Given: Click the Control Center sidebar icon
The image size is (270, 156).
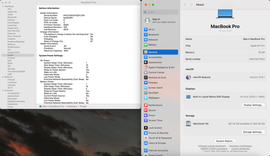Looking at the screenshot, I should [x=146, y=73].
